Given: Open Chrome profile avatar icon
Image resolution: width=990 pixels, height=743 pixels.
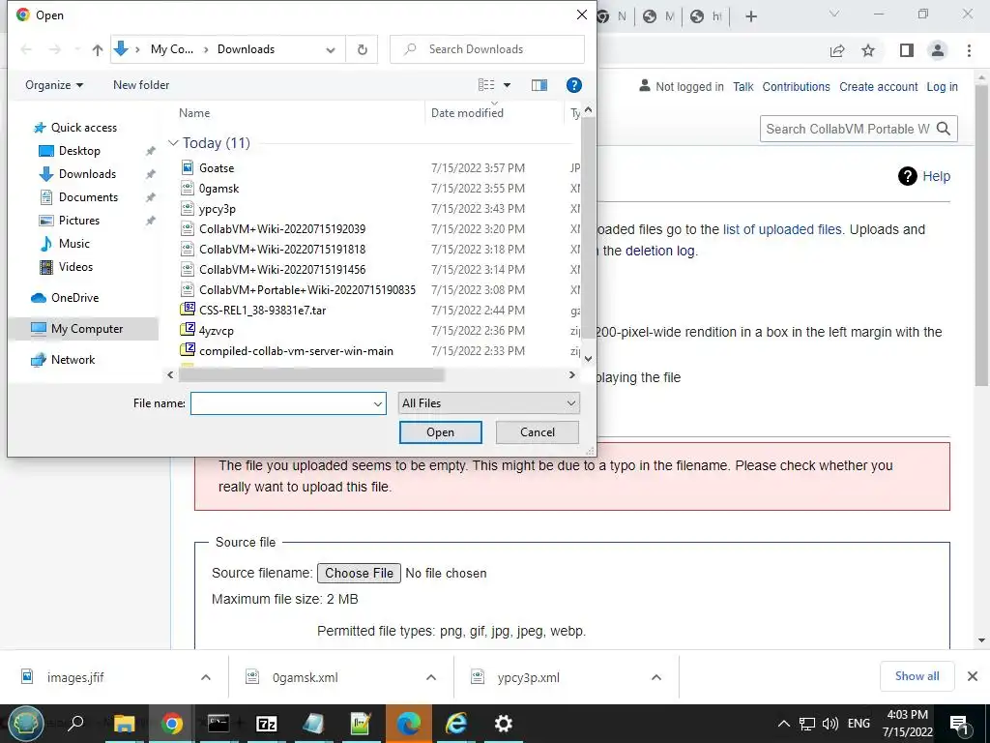Looking at the screenshot, I should tap(938, 50).
